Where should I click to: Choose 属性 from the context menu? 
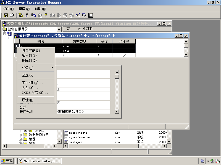pos(36,100)
